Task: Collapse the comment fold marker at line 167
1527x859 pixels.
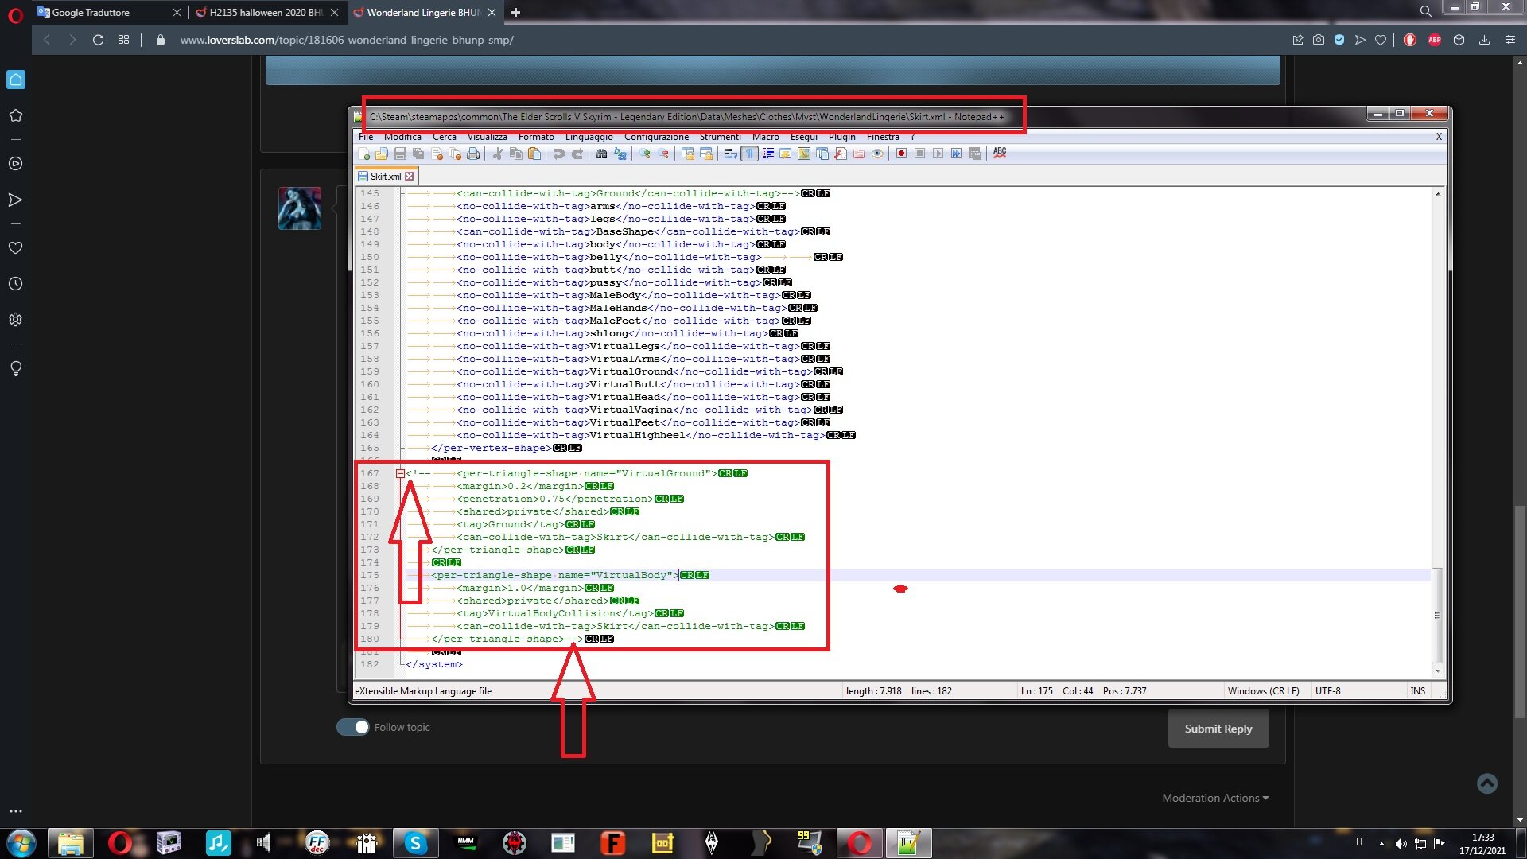Action: 400,473
